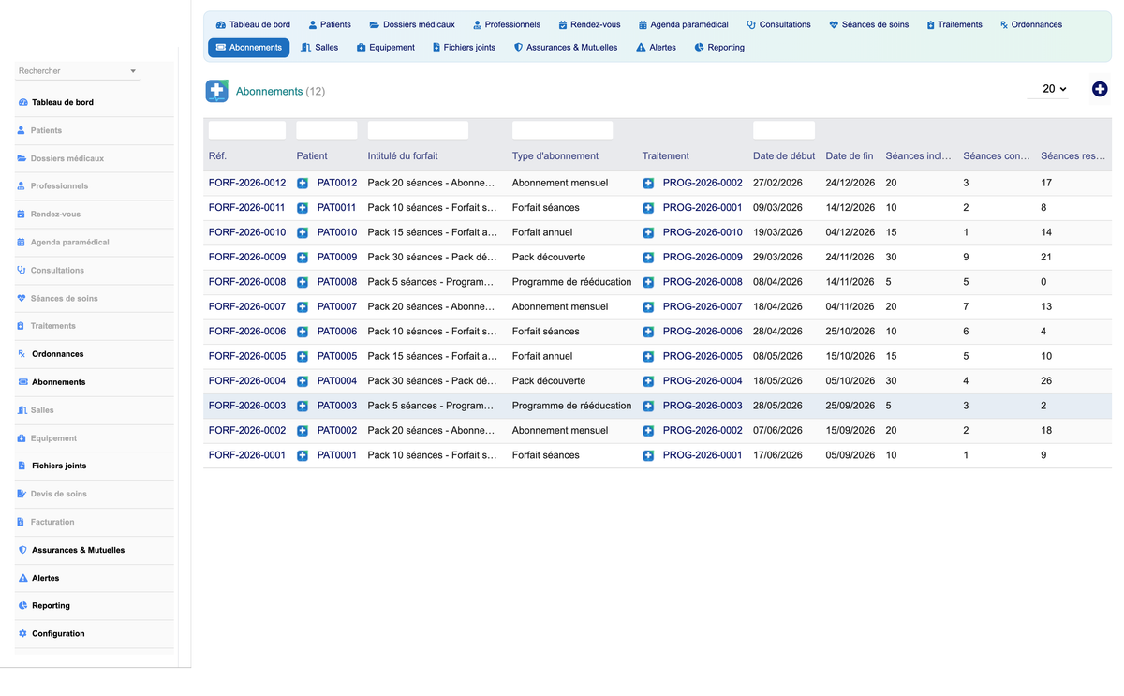Open Reporting top tab

[x=719, y=48]
